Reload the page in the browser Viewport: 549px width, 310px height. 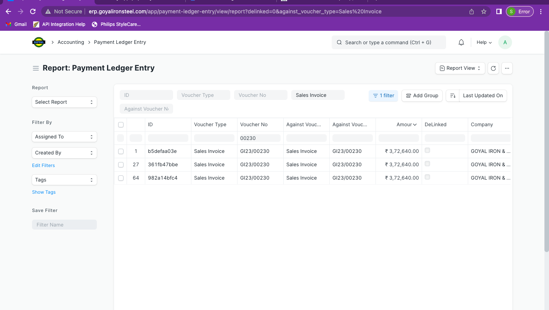pos(33,11)
